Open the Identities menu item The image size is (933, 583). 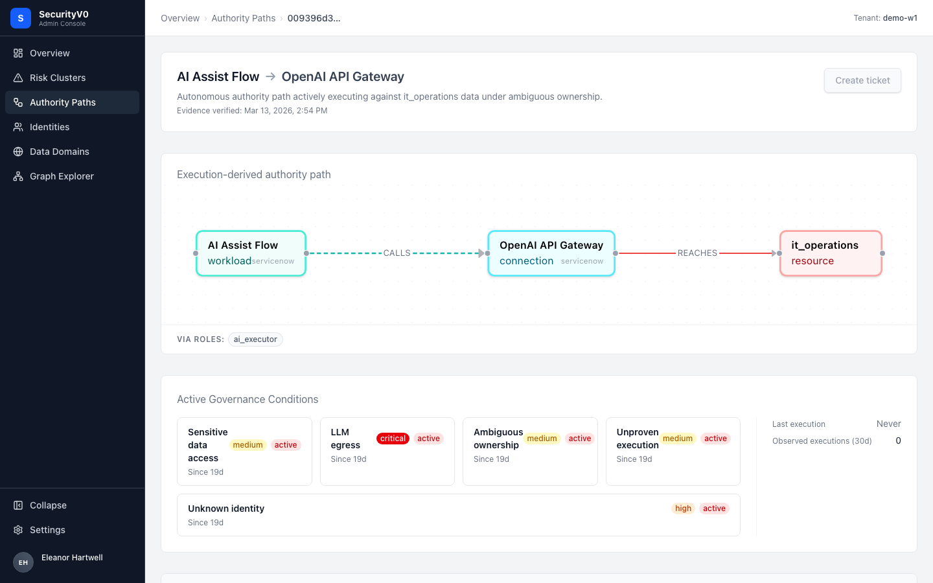click(72, 127)
